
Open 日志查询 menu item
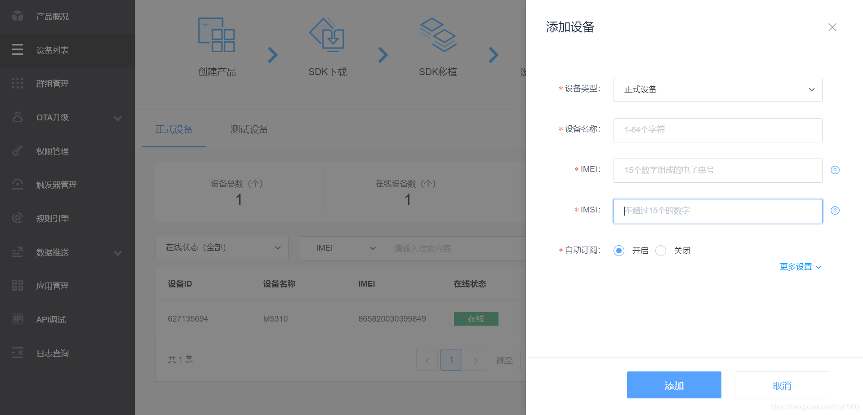tap(67, 353)
